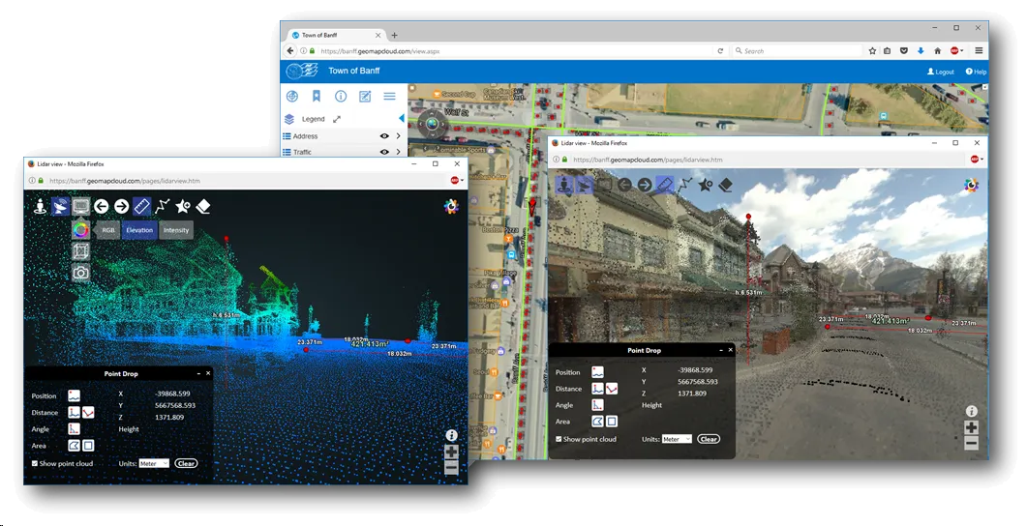Zoom out with minus button in left Lidar window

tap(451, 467)
